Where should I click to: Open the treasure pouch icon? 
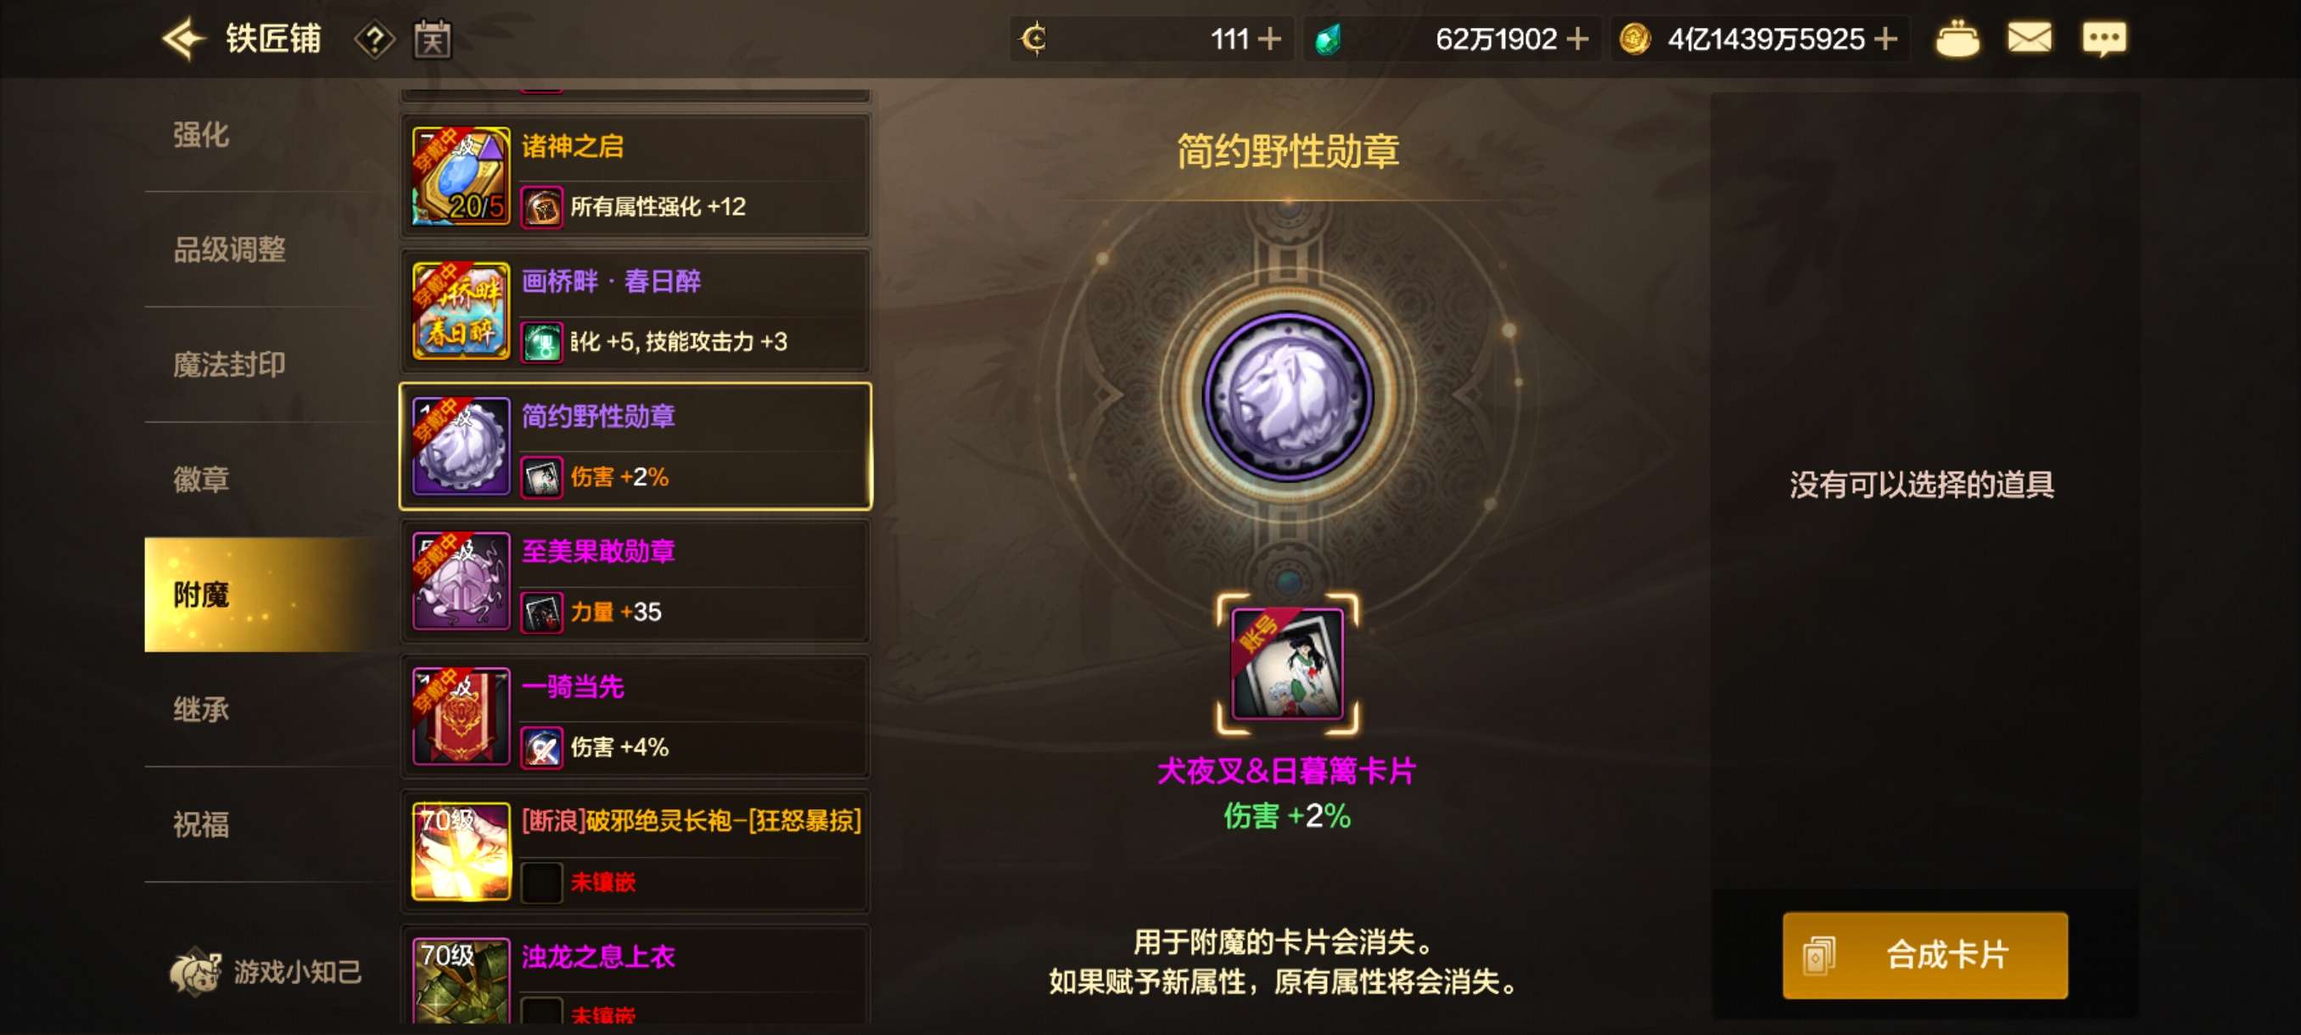1957,39
